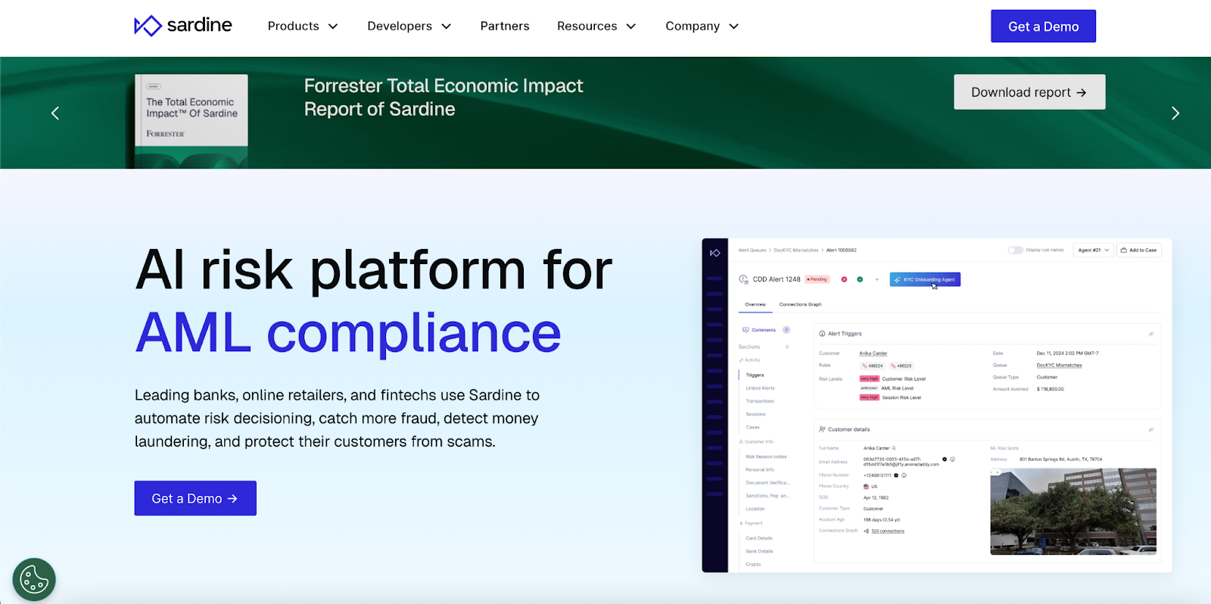
Task: Click Alert Triggers link icon
Action: tap(1151, 334)
